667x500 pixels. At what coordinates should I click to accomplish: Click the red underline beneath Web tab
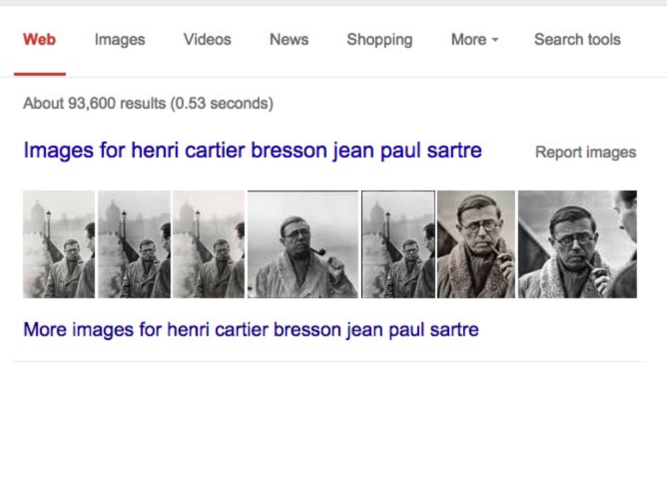(x=40, y=74)
